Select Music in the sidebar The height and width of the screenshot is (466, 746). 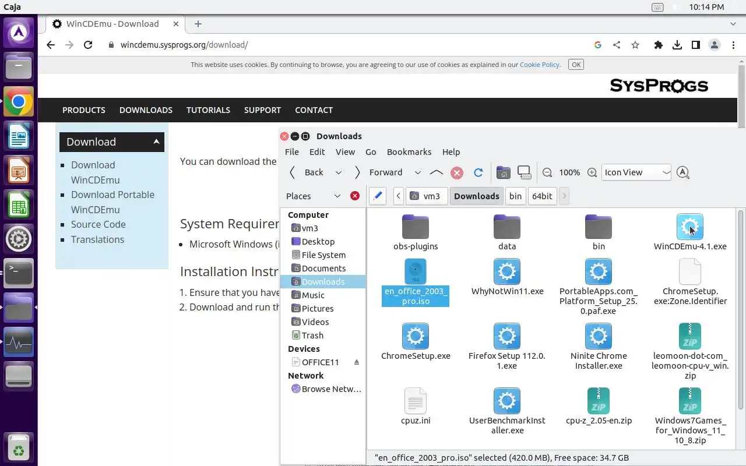[322, 295]
